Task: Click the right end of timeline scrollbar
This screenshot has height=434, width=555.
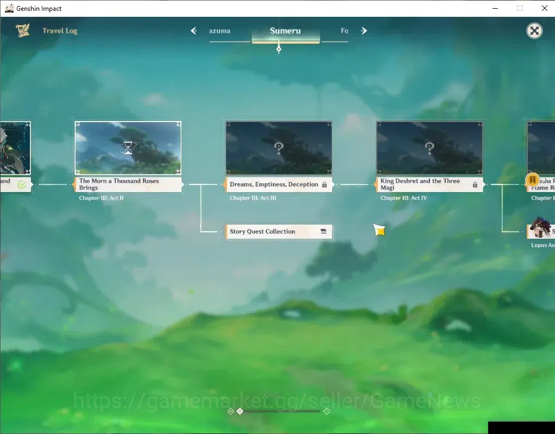Action: (x=327, y=411)
